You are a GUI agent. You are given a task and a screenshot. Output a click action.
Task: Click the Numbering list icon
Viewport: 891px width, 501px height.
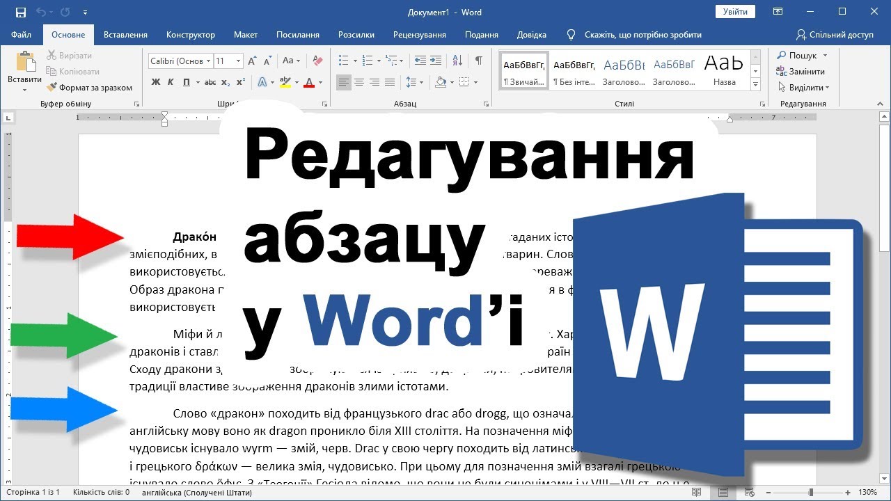point(368,61)
